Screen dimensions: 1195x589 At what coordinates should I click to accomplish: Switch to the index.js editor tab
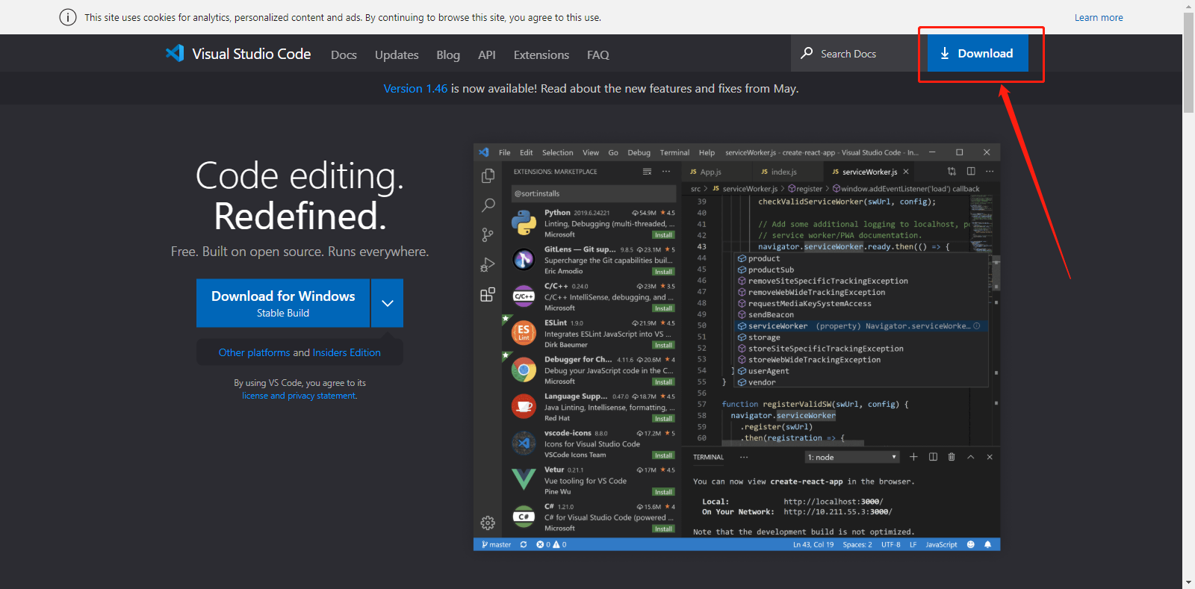pyautogui.click(x=779, y=172)
